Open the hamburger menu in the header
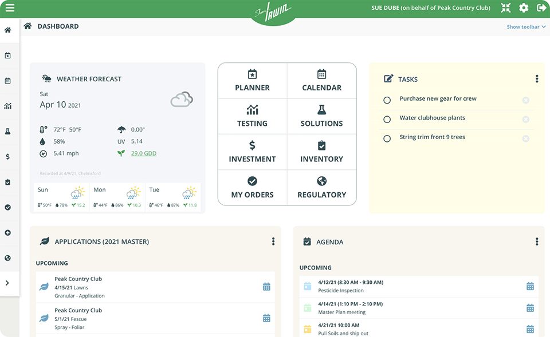The image size is (550, 337). click(x=10, y=7)
